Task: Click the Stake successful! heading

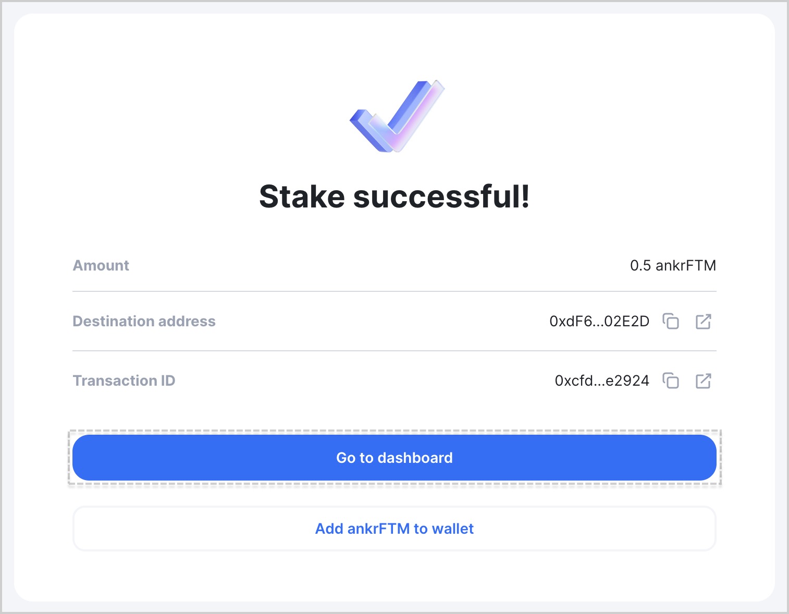Action: 394,197
